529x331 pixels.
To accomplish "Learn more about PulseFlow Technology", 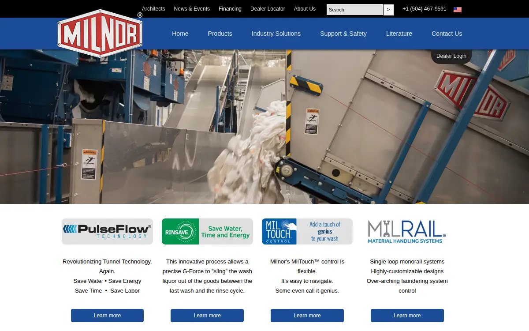I will point(107,316).
